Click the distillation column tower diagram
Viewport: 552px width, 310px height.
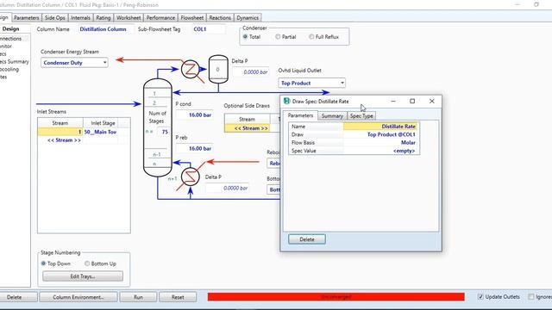click(157, 127)
